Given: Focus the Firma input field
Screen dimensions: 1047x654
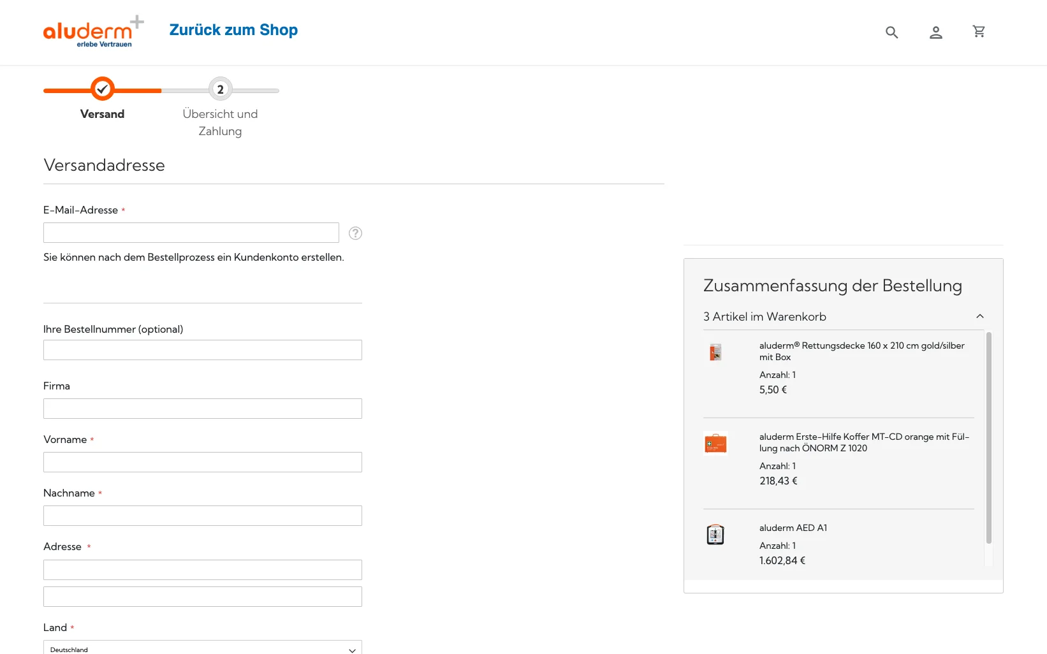Looking at the screenshot, I should [203, 409].
